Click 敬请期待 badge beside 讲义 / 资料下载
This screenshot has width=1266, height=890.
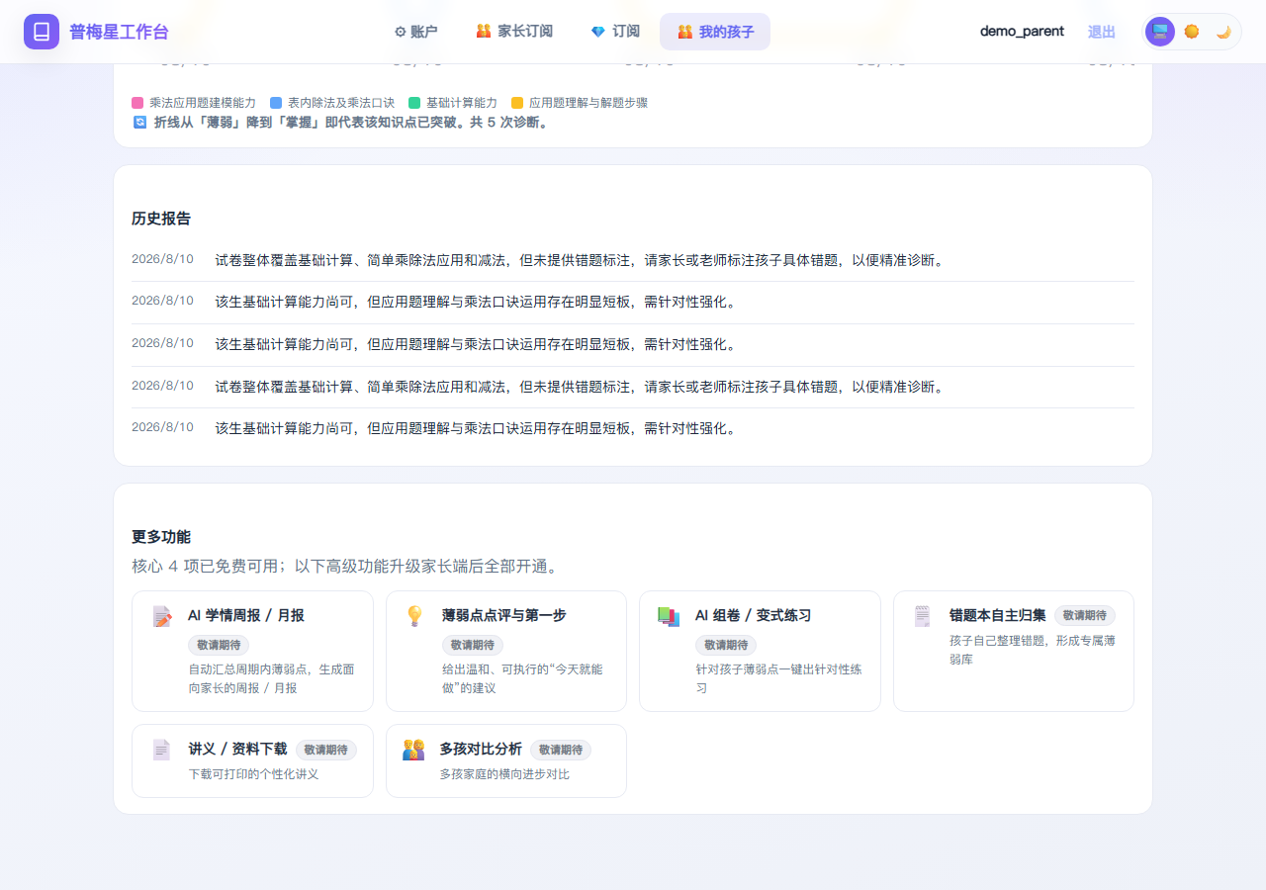coord(326,750)
